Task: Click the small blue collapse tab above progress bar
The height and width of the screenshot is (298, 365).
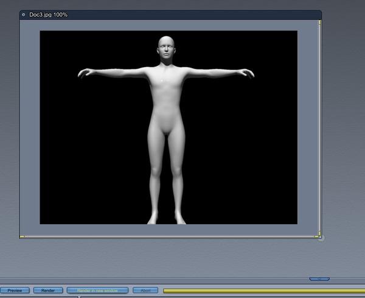Action: coord(319,279)
